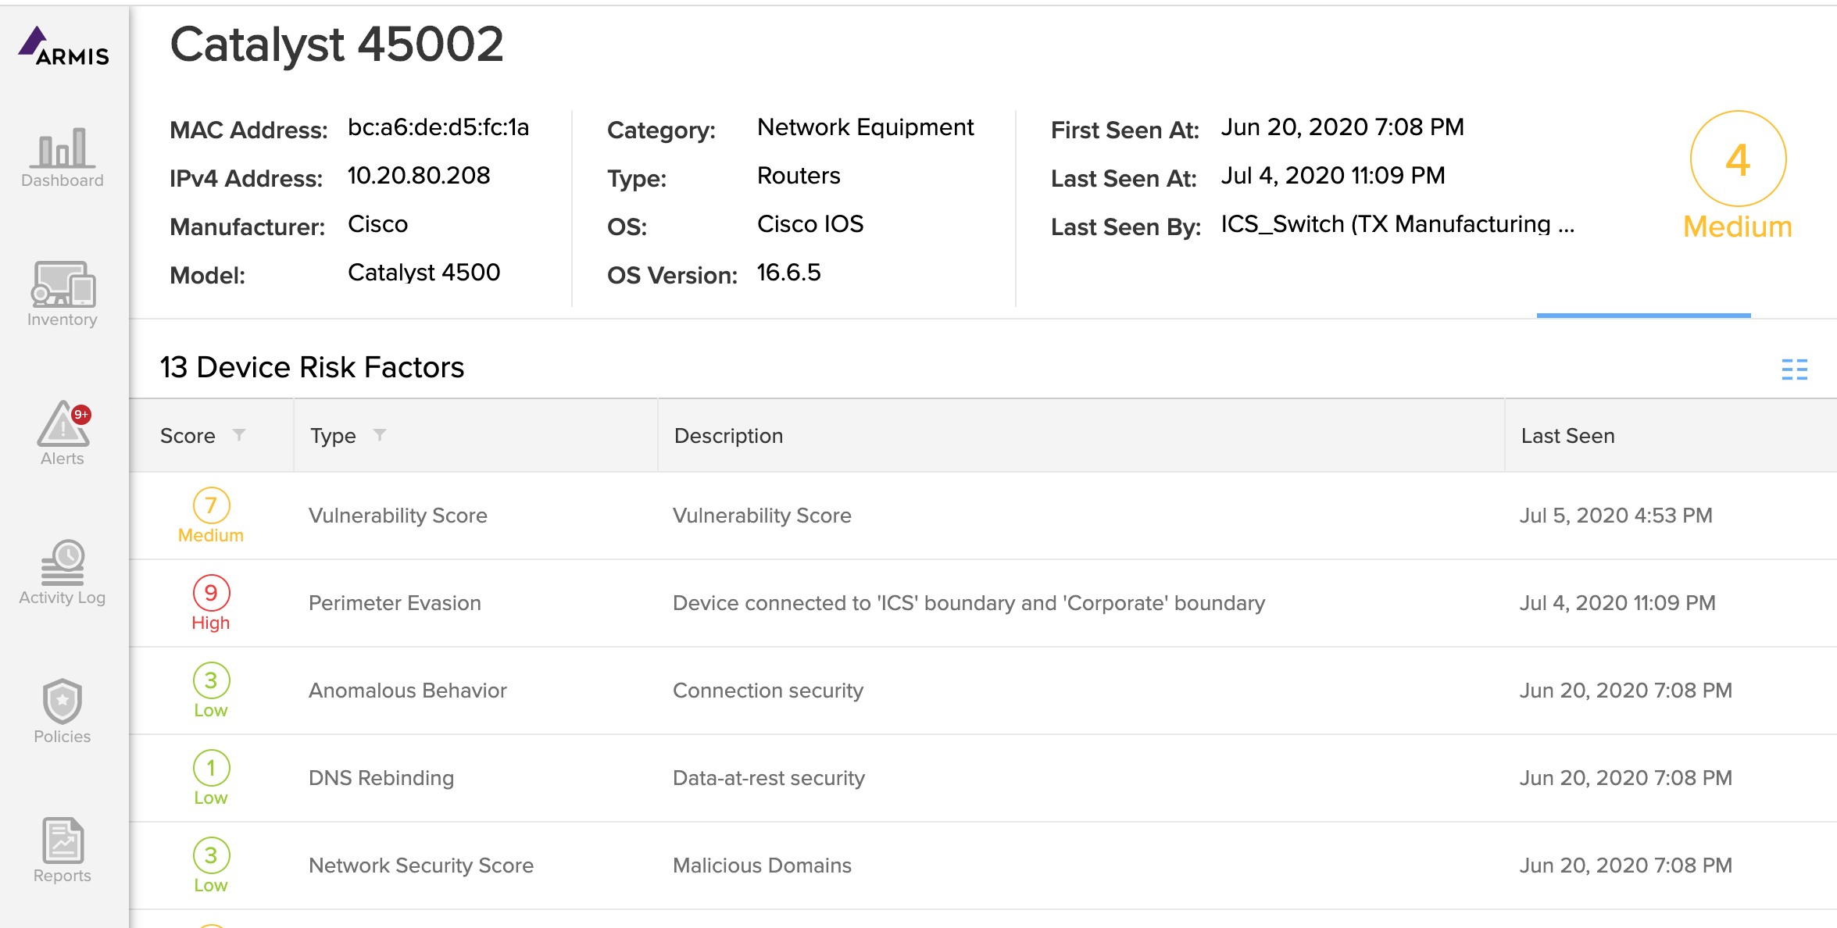The height and width of the screenshot is (928, 1837).
Task: Click the 13 Device Risk Factors heading
Action: [x=312, y=367]
